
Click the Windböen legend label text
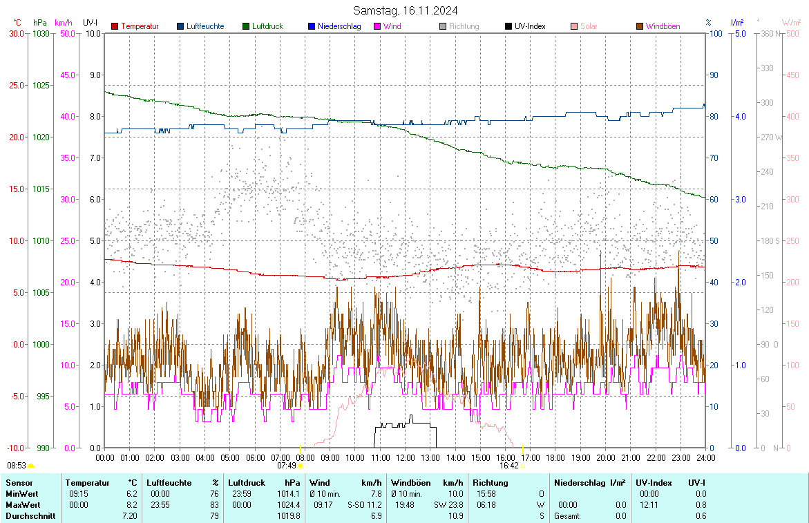663,26
